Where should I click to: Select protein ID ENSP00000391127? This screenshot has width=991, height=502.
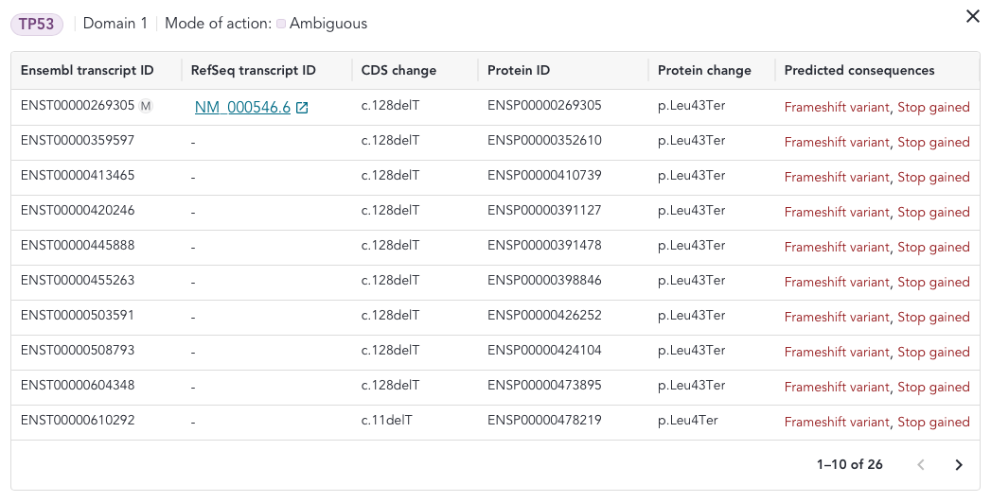(x=544, y=210)
